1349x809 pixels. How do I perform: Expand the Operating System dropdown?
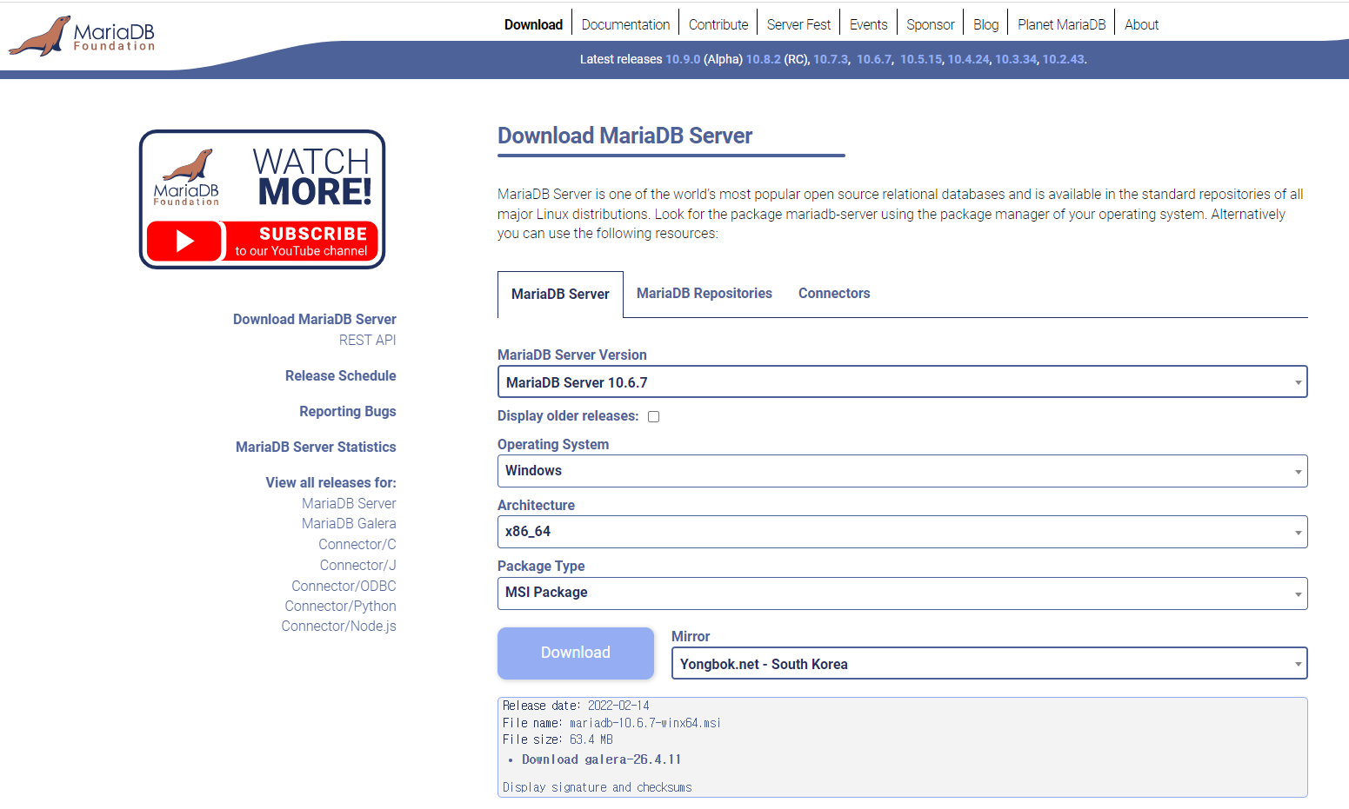tap(902, 471)
